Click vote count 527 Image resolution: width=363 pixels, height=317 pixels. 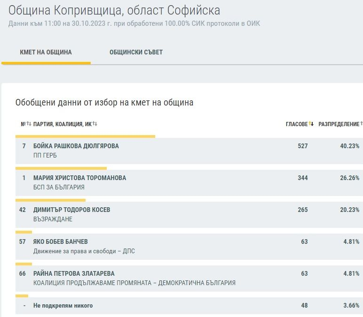tap(303, 146)
